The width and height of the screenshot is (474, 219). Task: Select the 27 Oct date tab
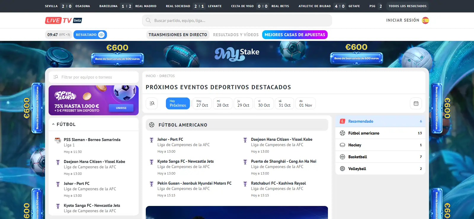202,103
